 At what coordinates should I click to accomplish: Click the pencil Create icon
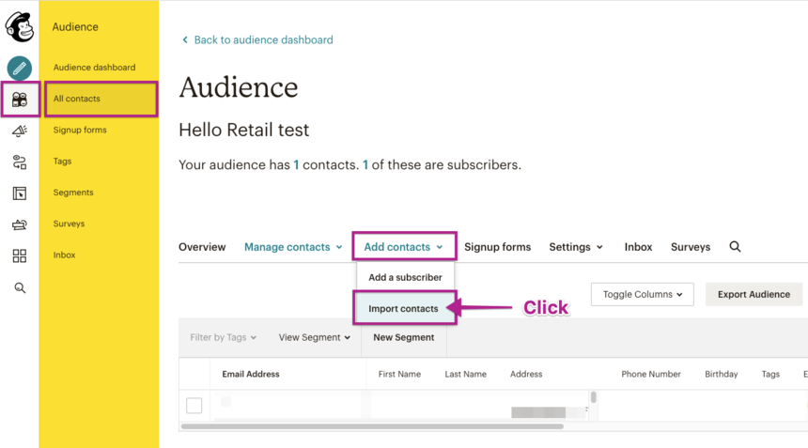[19, 69]
